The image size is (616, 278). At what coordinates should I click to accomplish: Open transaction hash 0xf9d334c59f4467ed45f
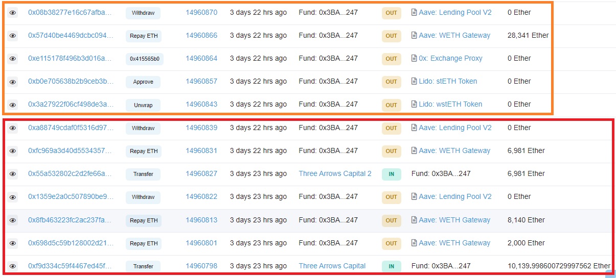coord(71,266)
